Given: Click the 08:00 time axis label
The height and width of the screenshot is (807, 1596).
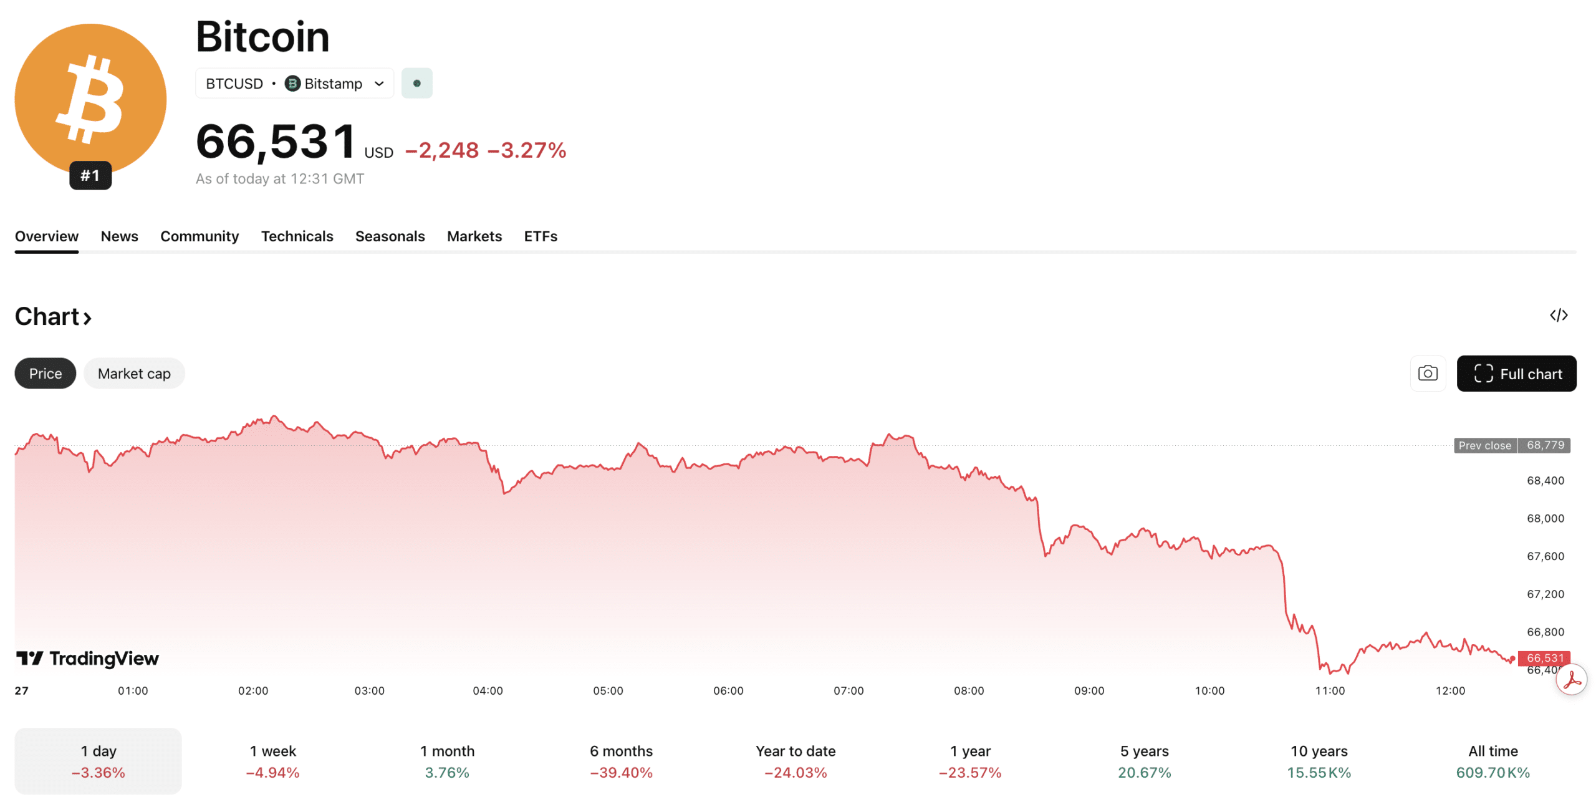Looking at the screenshot, I should point(968,690).
